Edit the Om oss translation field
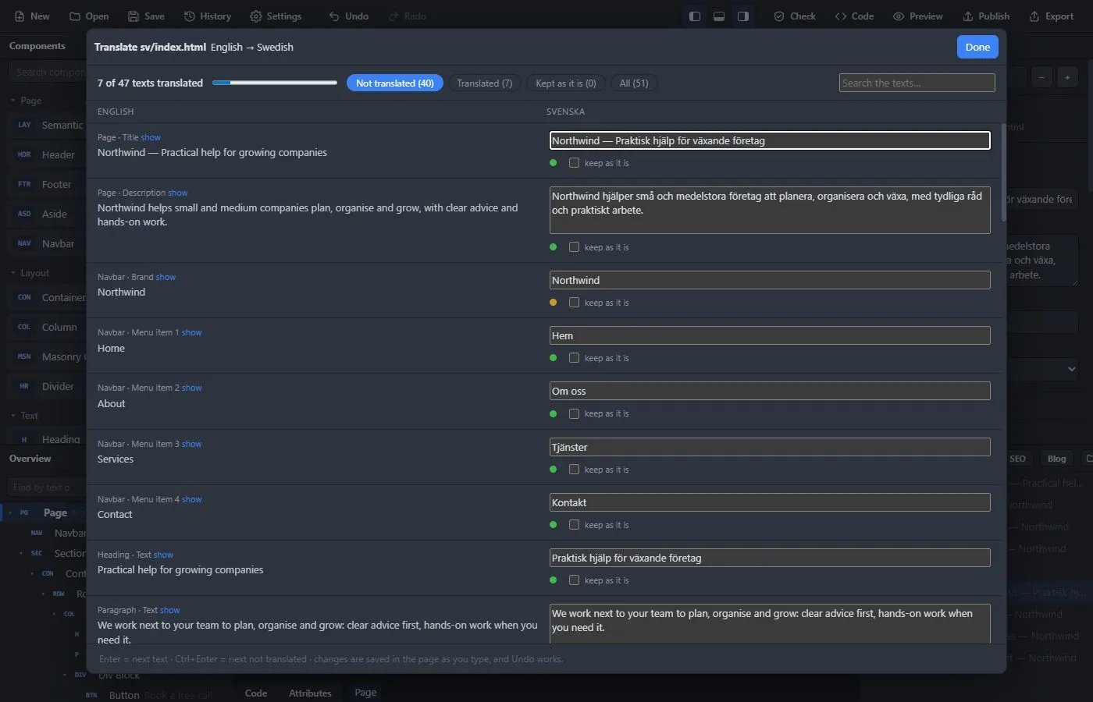The width and height of the screenshot is (1093, 702). (770, 391)
